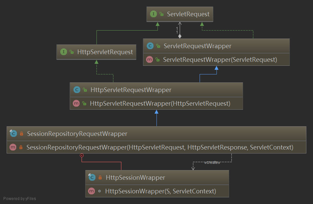
Task: Click the red inner-class plus marker
Action: 82,155
